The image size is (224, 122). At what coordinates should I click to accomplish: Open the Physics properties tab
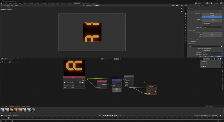(186, 35)
